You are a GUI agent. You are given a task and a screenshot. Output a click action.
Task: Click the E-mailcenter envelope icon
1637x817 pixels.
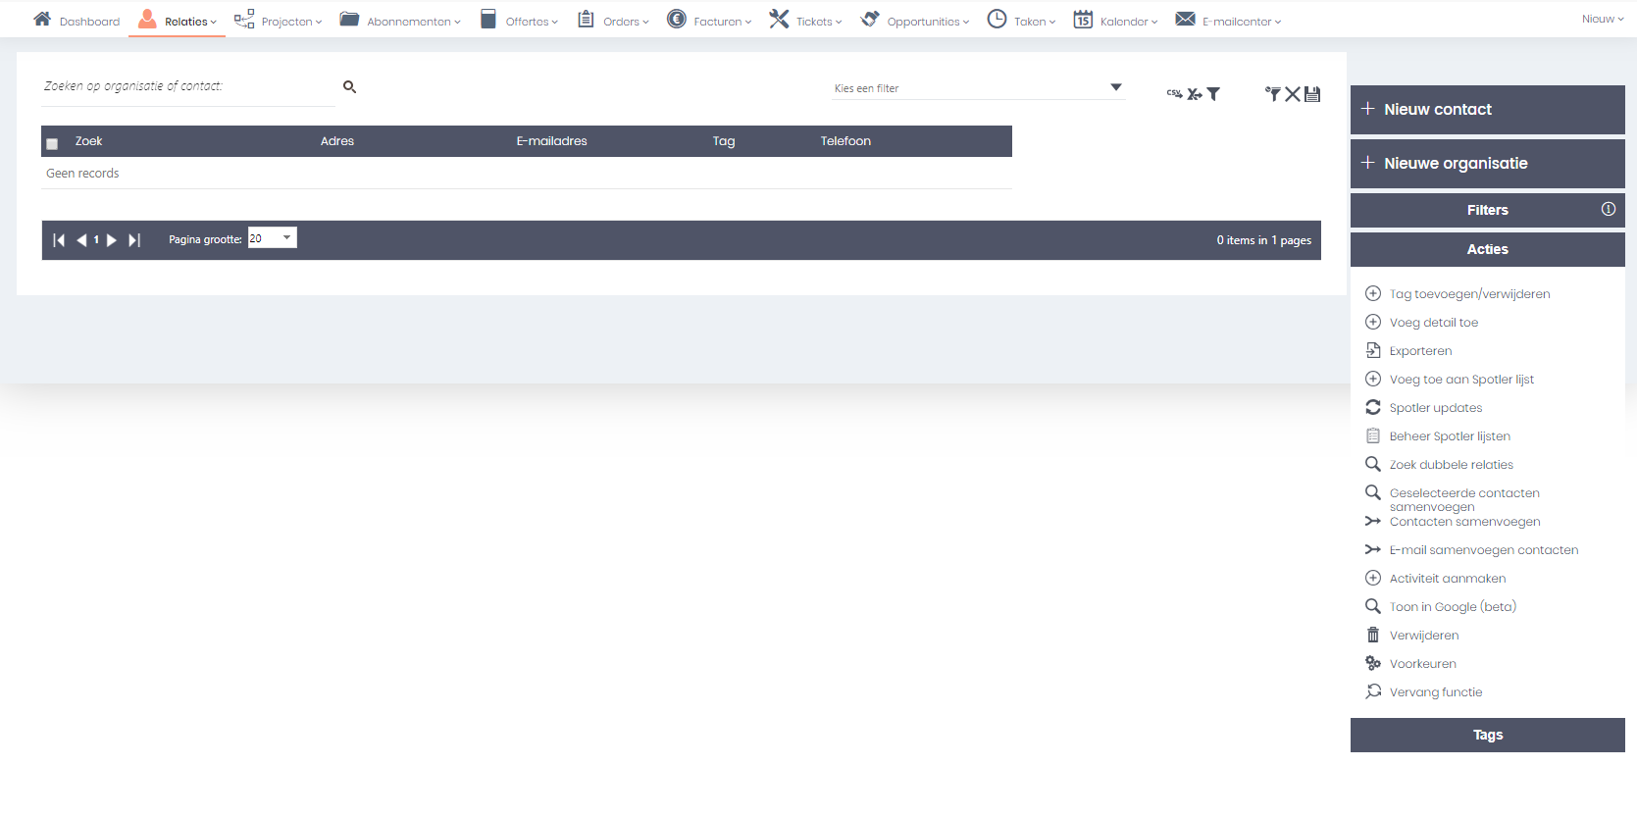(x=1185, y=19)
